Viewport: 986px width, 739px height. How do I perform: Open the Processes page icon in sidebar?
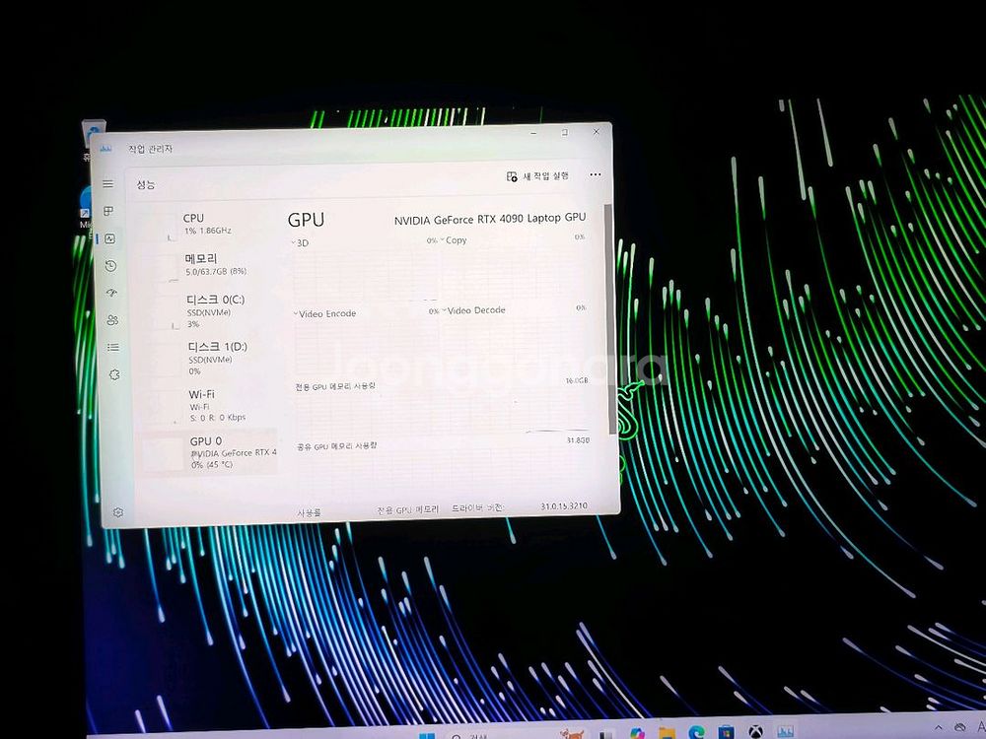(x=108, y=211)
